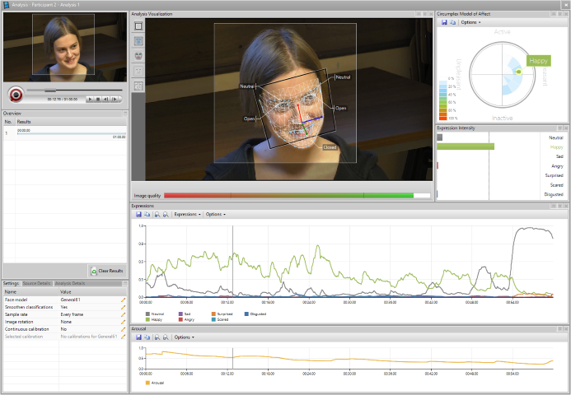Toggle the fourth Analysis Visualization sidebar icon
Screen dimensions: 571x395
[x=138, y=71]
